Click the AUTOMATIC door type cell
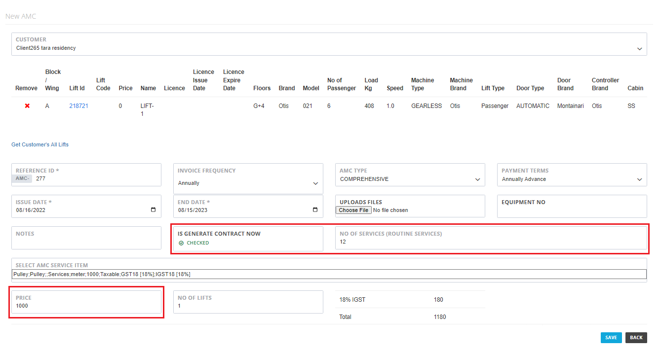660x352 pixels. point(533,106)
